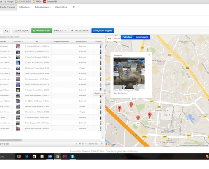Image resolution: width=209 pixels, height=169 pixels.
Task: Expand the Recherches dropdown
Action: 79,30
